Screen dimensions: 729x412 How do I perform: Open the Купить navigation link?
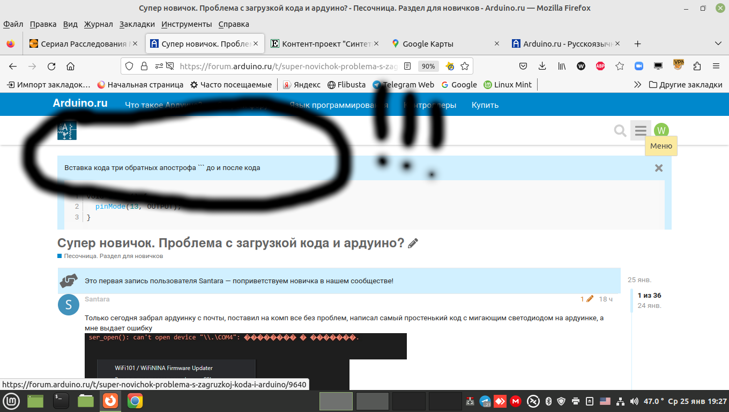point(485,105)
